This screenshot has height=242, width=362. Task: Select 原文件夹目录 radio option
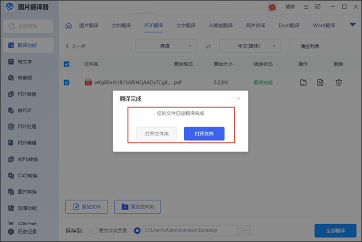(94, 230)
